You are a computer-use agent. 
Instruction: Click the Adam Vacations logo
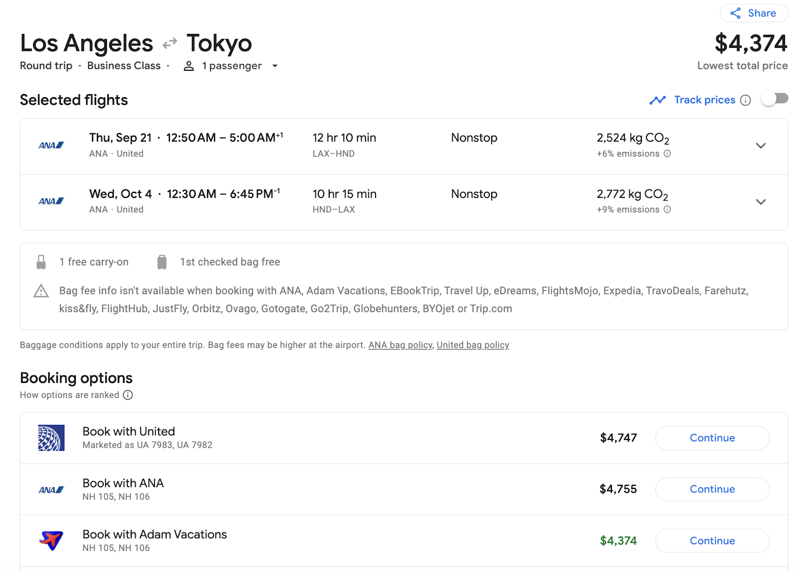coord(51,541)
